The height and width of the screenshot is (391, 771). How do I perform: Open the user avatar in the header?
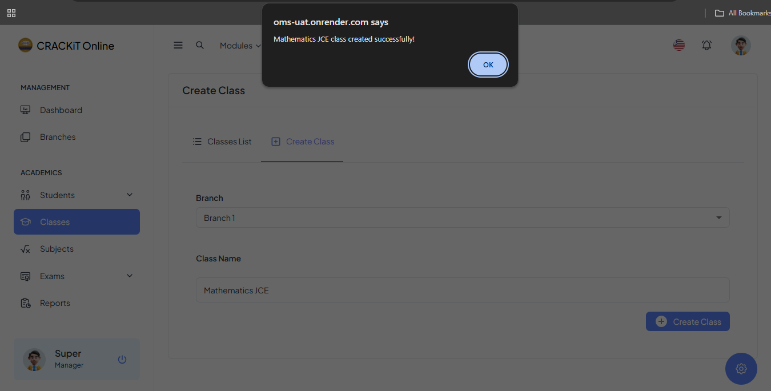click(741, 46)
